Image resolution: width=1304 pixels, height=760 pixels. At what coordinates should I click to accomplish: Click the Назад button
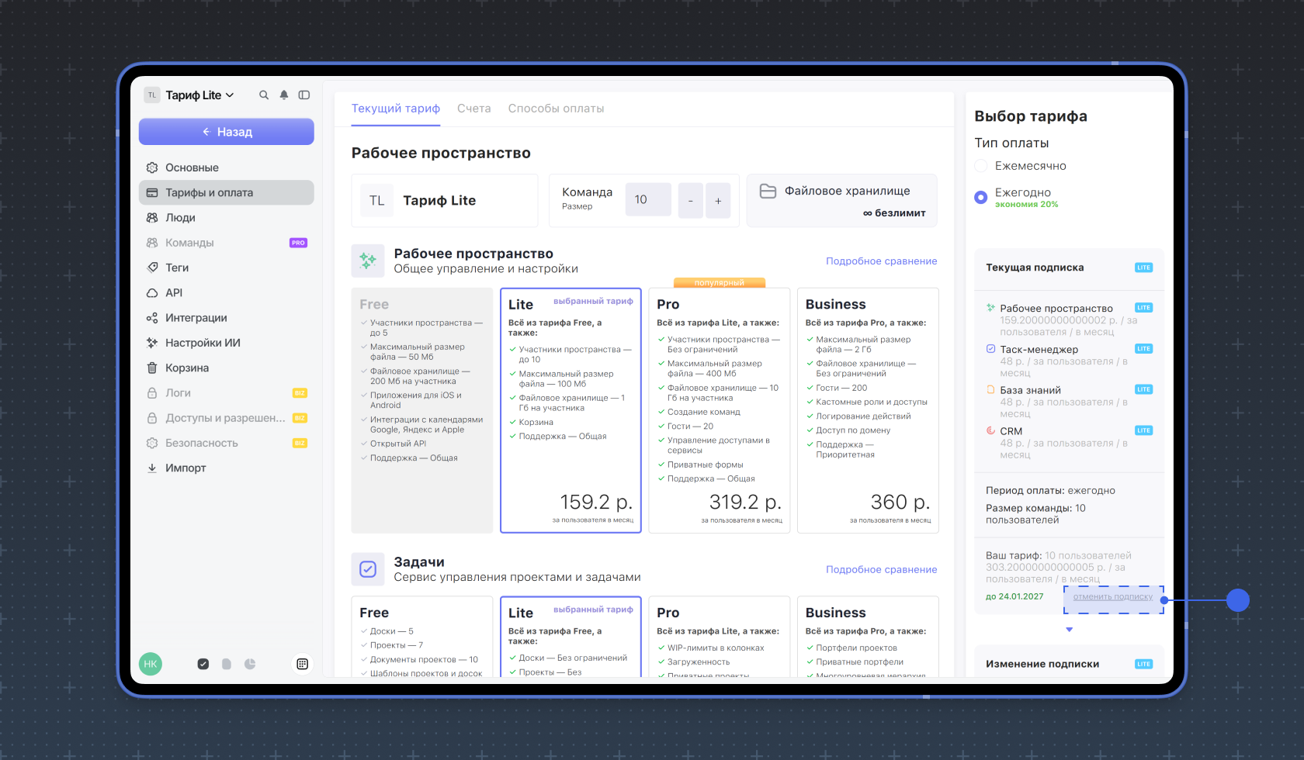(x=227, y=132)
